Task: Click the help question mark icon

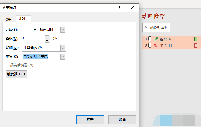Action: pos(119,8)
